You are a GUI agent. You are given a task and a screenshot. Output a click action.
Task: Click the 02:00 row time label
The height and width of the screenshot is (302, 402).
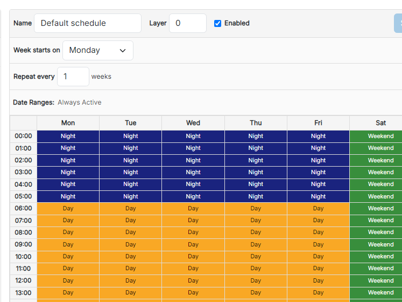[23, 160]
